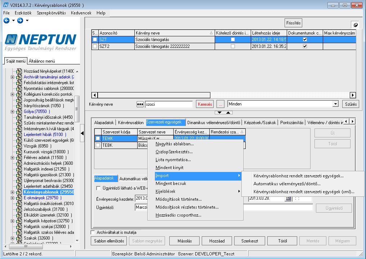The width and height of the screenshot is (366, 259).
Task: Click the Kérvény neve search input field
Action: pyautogui.click(x=169, y=104)
